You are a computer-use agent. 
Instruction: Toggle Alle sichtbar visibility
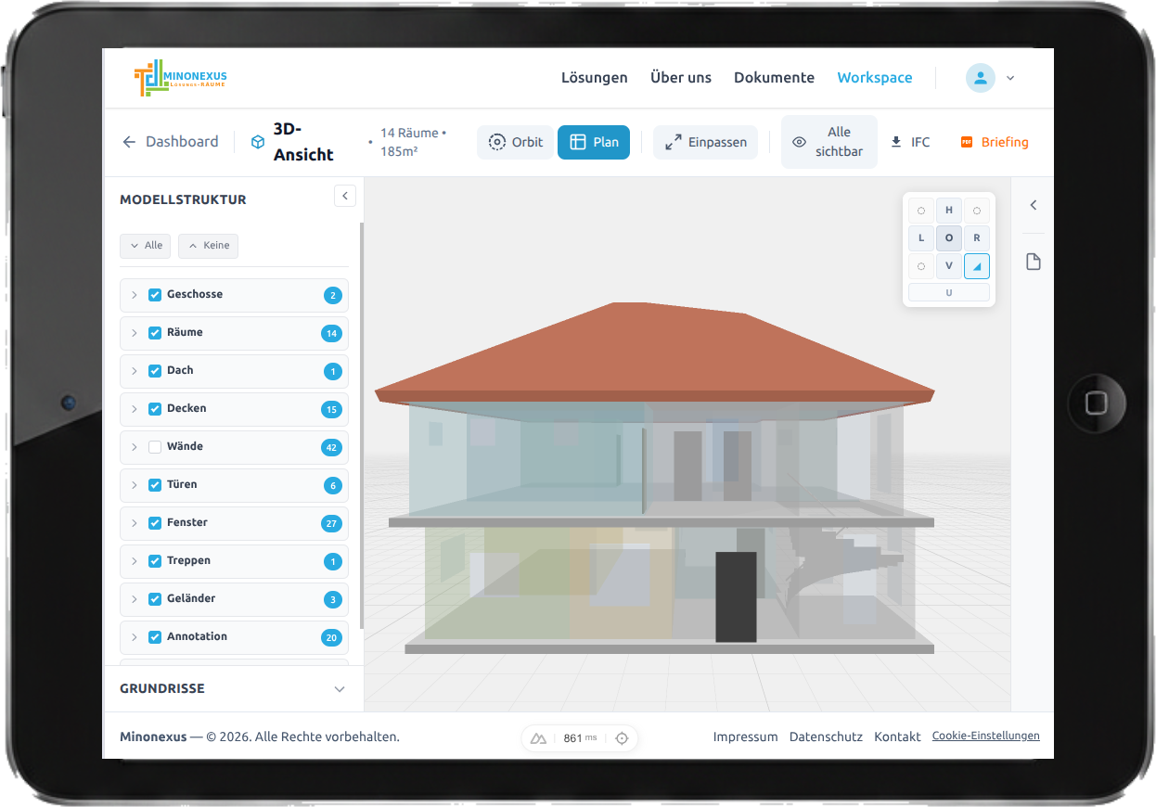click(x=828, y=142)
